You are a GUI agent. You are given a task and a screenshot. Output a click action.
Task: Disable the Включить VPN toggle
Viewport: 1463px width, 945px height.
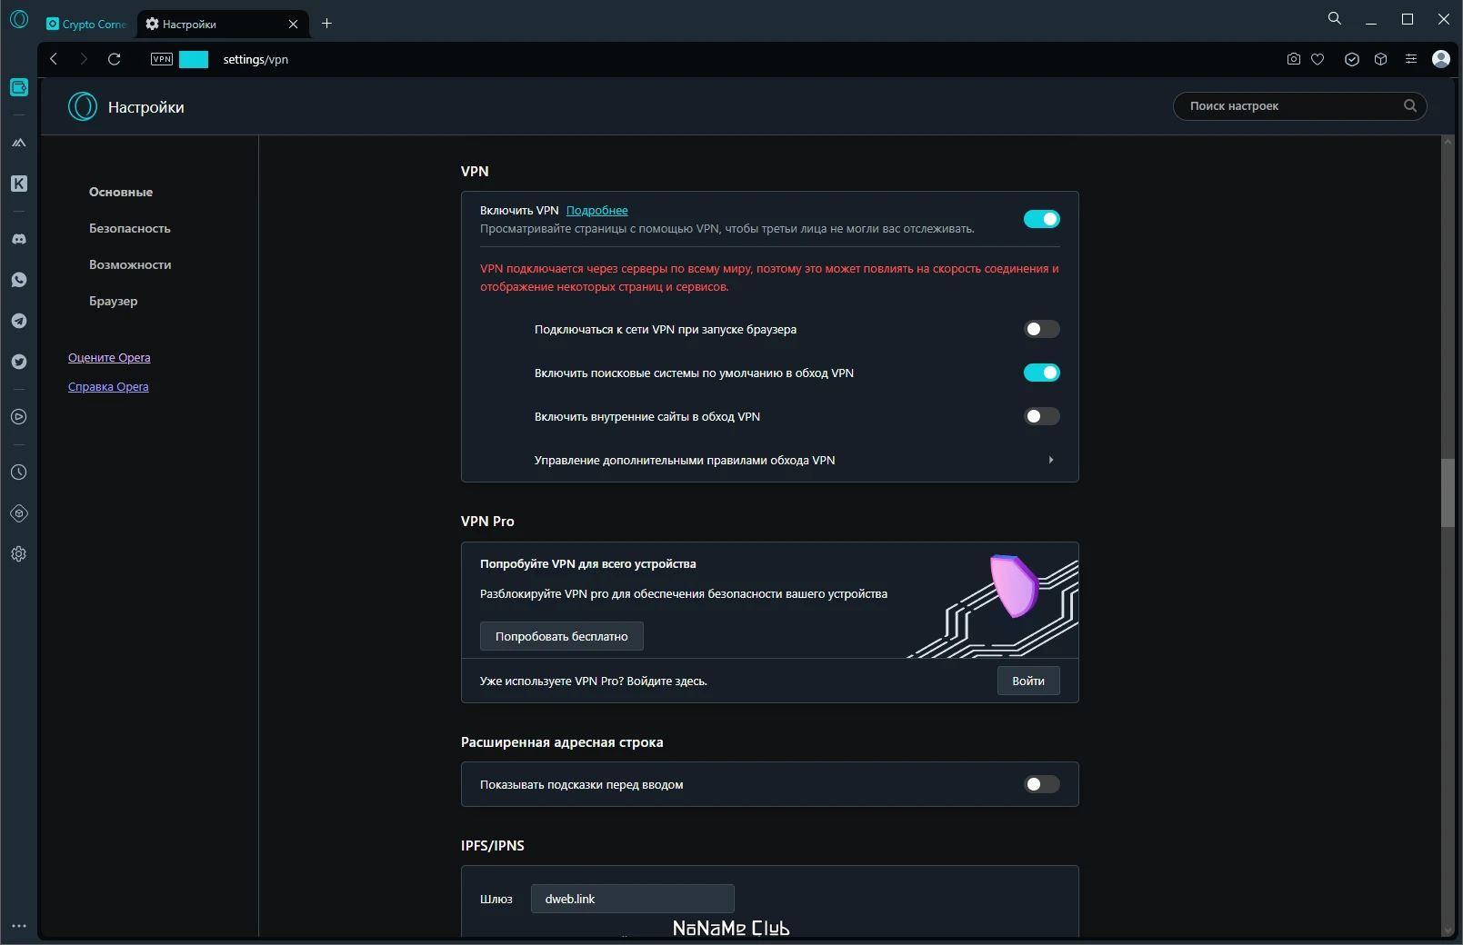click(1042, 219)
